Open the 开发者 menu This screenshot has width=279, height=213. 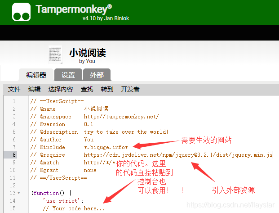click(x=130, y=89)
